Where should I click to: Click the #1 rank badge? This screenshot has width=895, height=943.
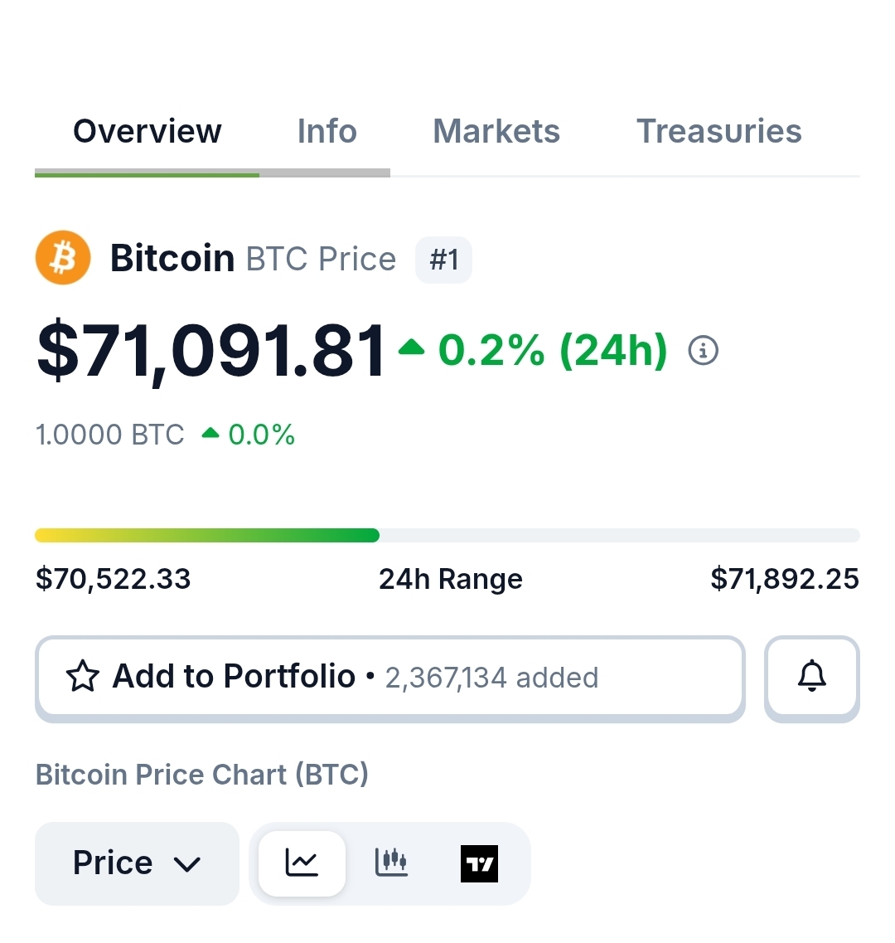pos(443,260)
